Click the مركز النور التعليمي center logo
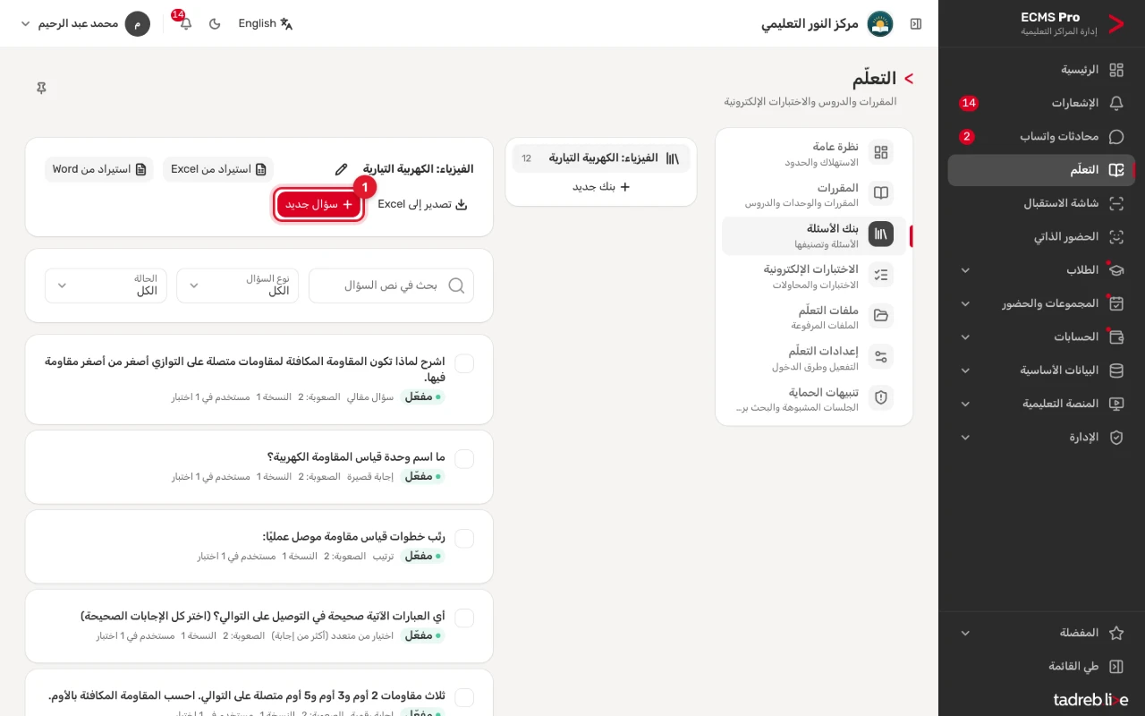 pos(880,24)
